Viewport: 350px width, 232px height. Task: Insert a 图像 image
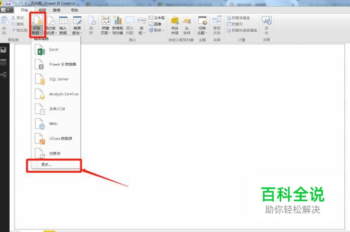click(155, 24)
